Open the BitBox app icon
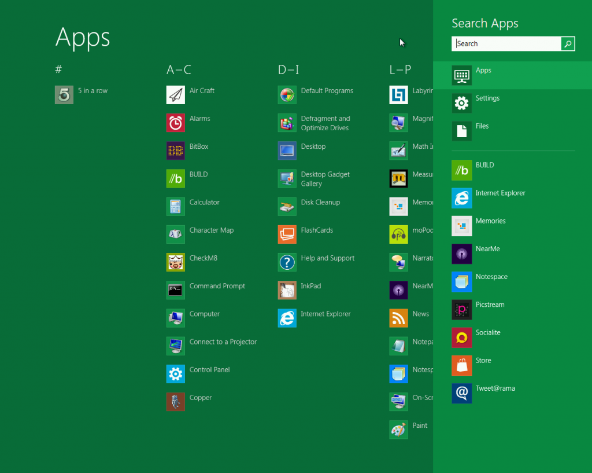This screenshot has width=592, height=473. 176,151
